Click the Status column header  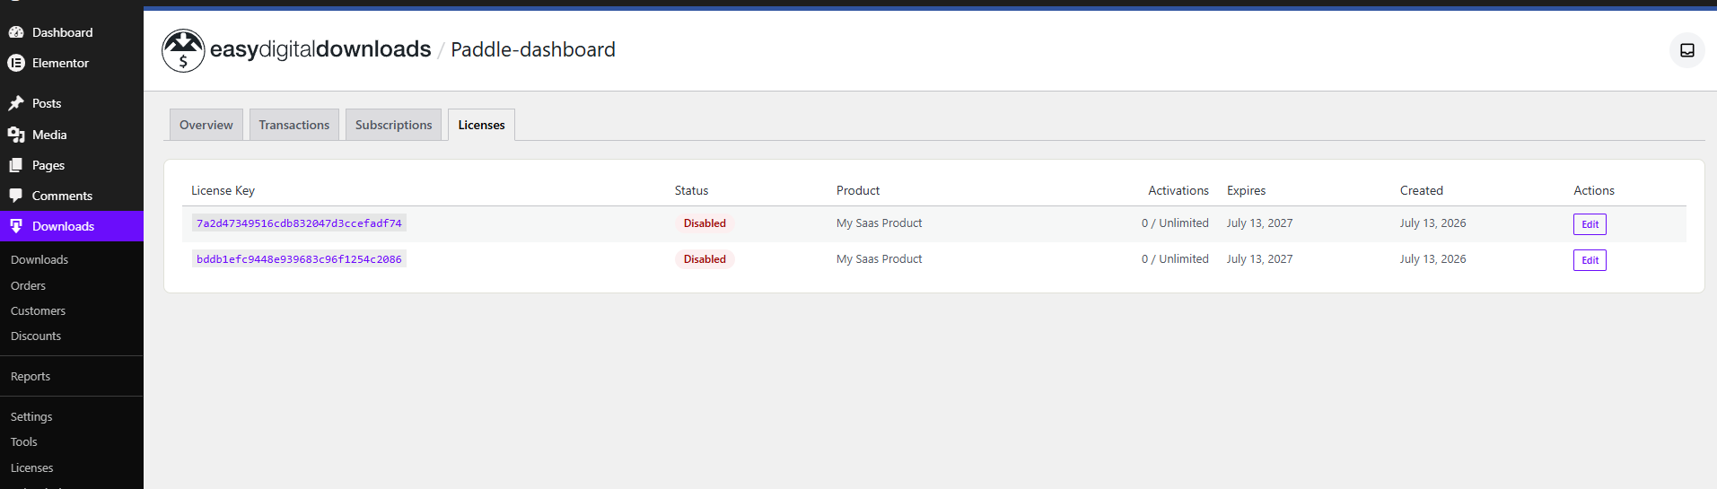pyautogui.click(x=691, y=190)
